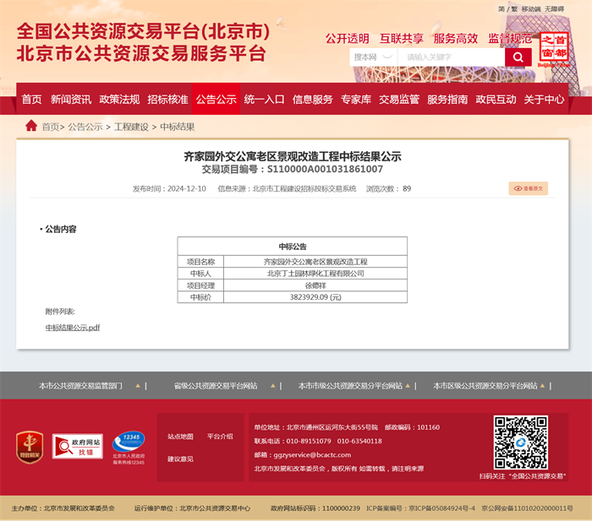Click the 政府网站标识码 1100000239 text
592x521 pixels.
315,508
